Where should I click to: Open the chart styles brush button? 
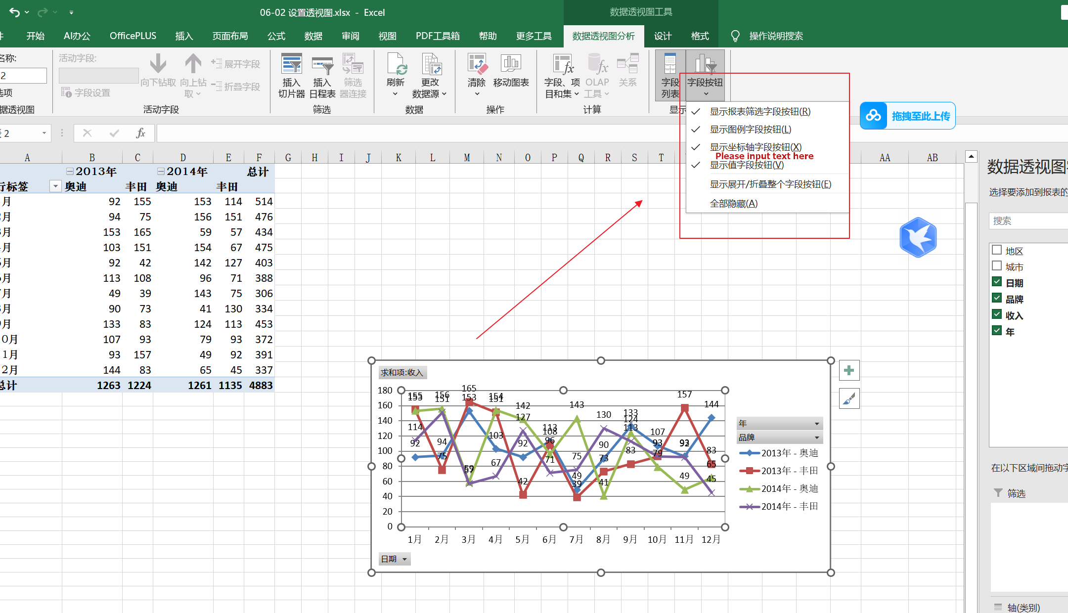coord(849,398)
